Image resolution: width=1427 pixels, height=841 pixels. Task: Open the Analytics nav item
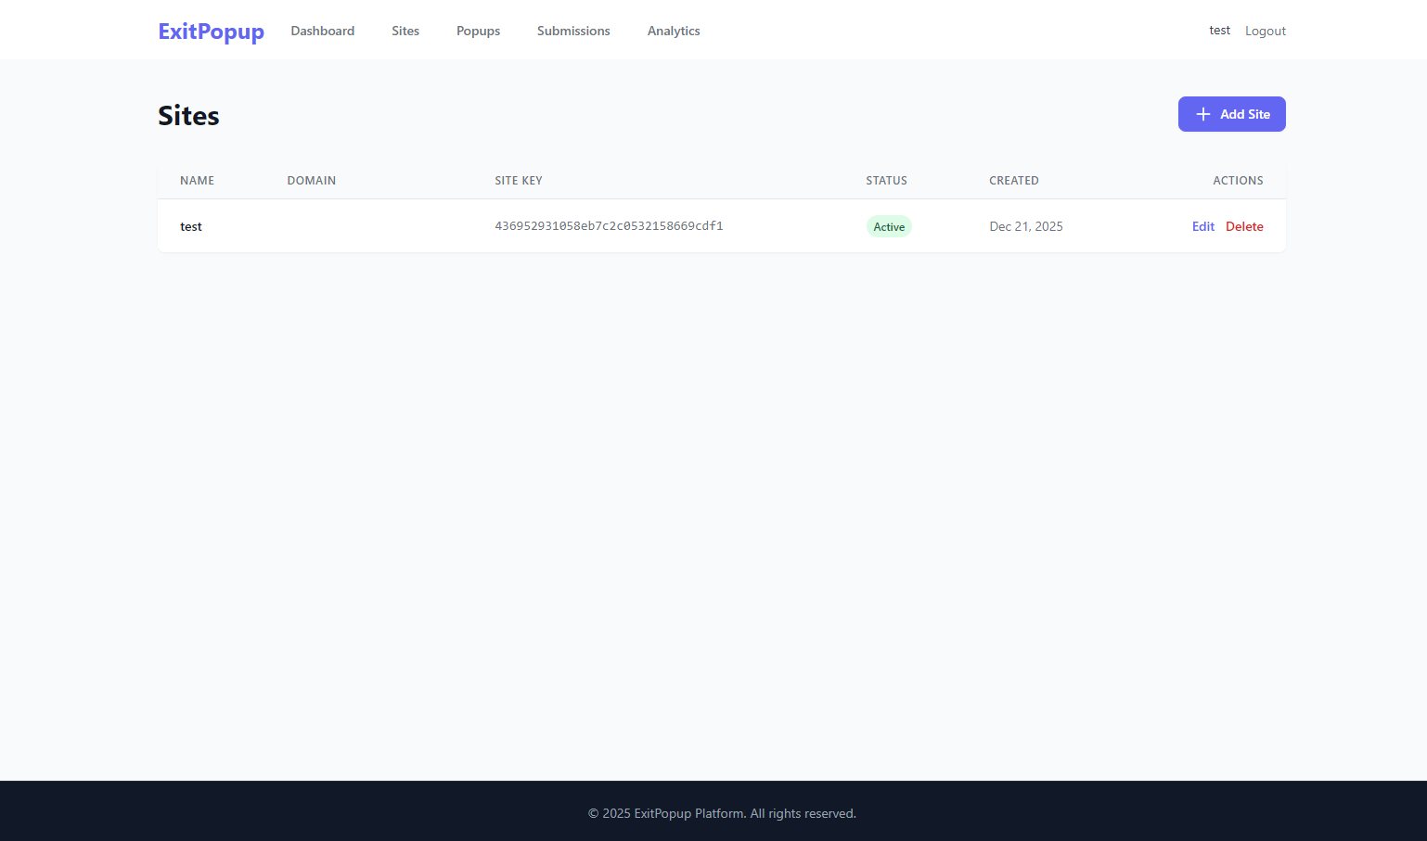point(673,31)
